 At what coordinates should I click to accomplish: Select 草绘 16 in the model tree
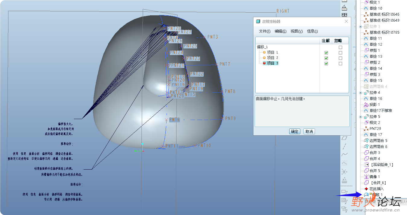pyautogui.click(x=376, y=99)
